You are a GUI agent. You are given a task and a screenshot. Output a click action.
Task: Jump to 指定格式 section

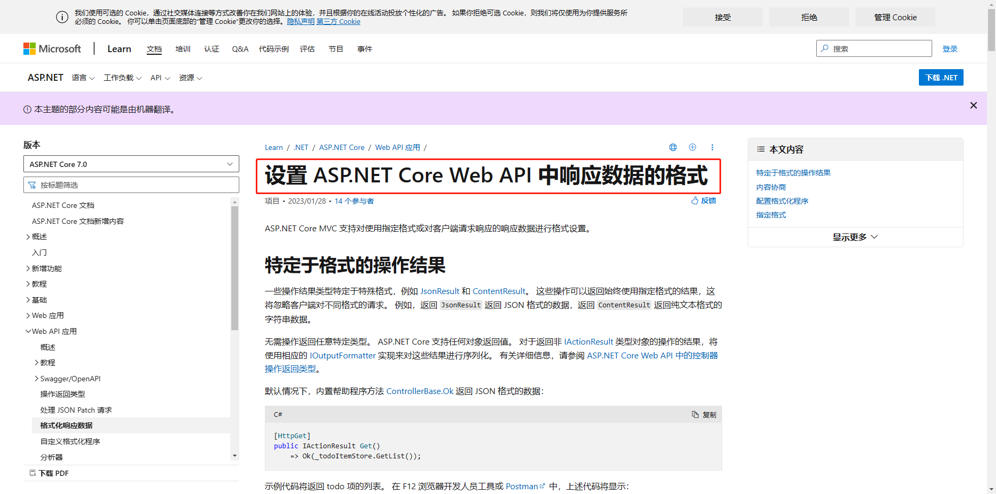pos(771,215)
